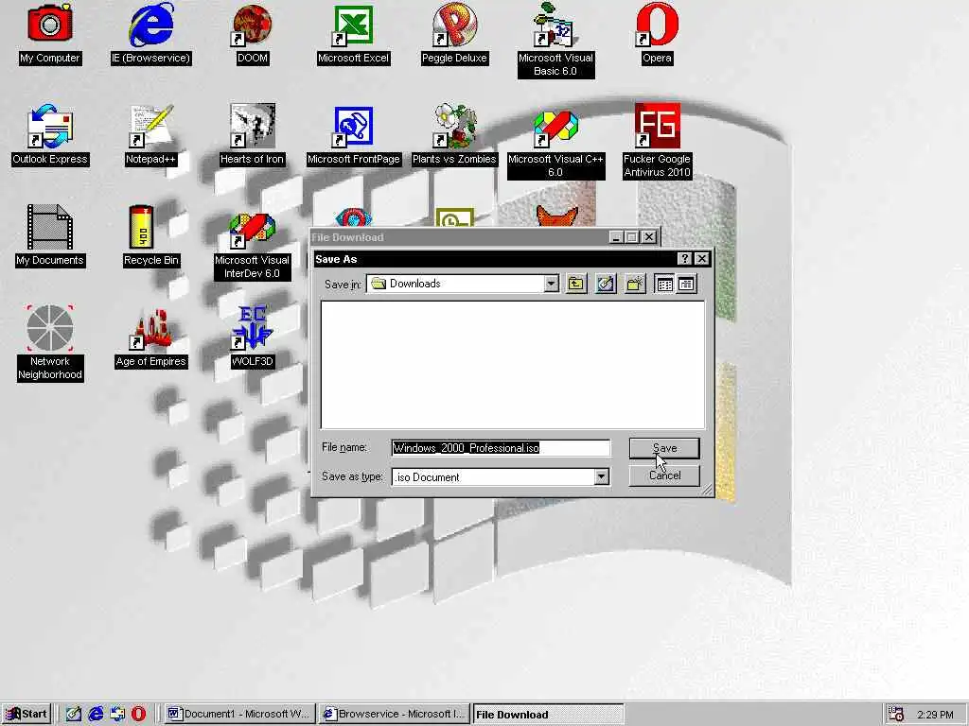Click inside the empty file list area
The image size is (969, 726).
pyautogui.click(x=512, y=364)
